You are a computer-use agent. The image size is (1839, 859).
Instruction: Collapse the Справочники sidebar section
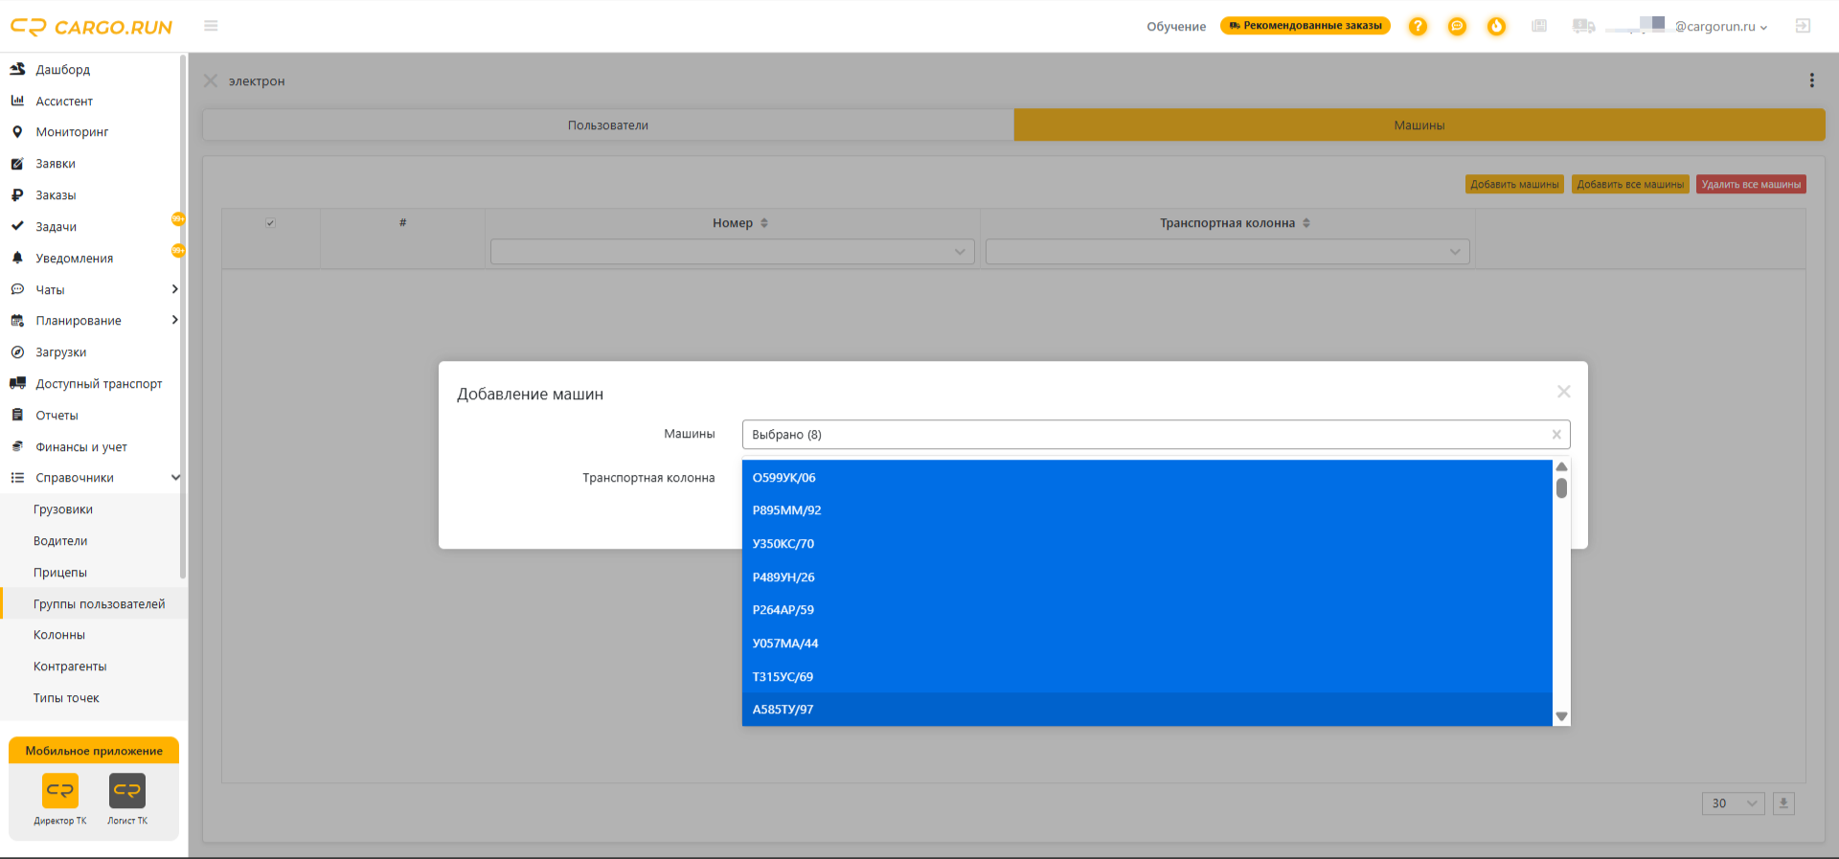[x=175, y=478]
